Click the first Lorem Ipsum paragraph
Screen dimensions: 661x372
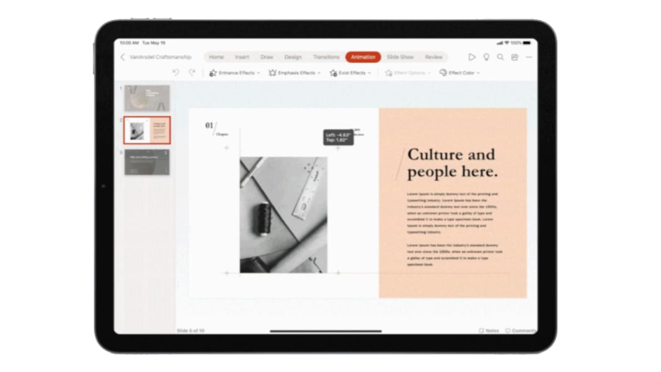pos(452,213)
